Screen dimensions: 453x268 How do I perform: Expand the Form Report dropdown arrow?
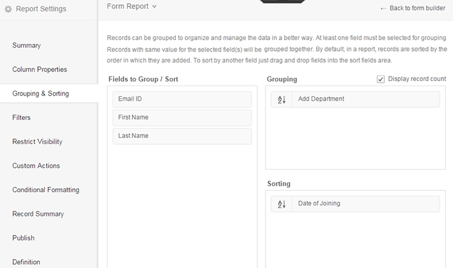(x=154, y=7)
